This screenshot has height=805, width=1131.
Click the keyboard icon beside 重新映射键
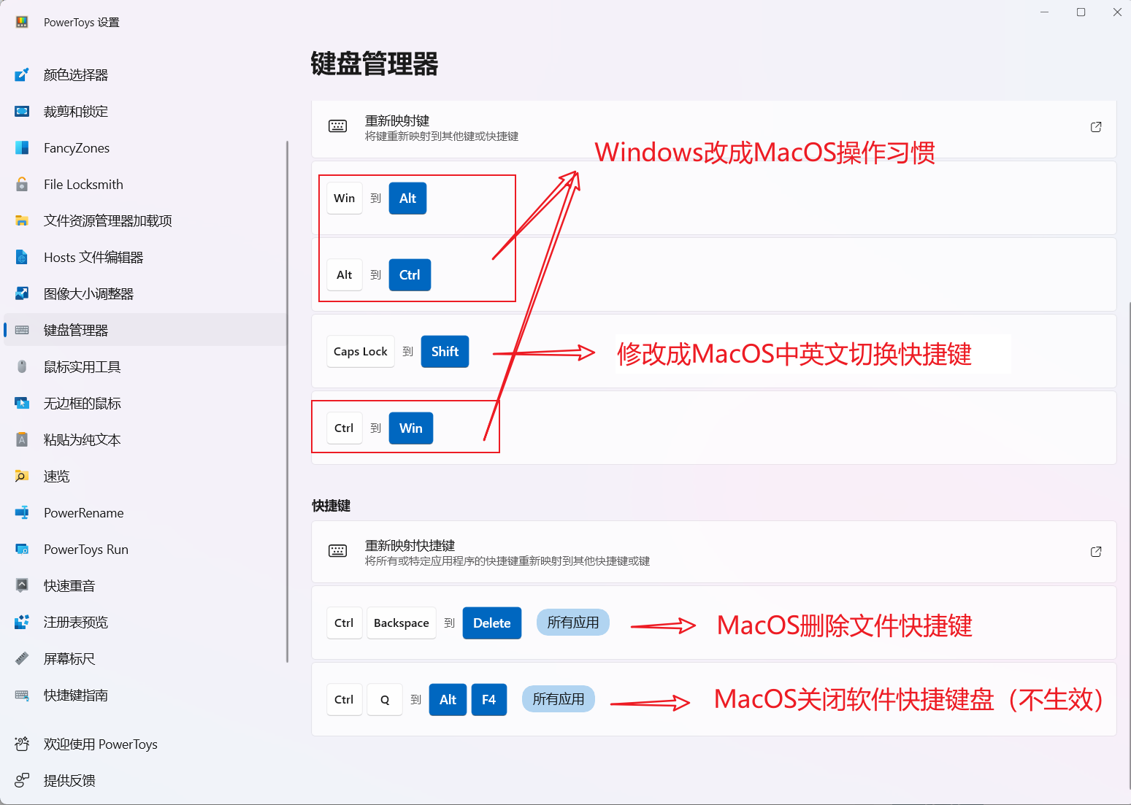pos(337,126)
